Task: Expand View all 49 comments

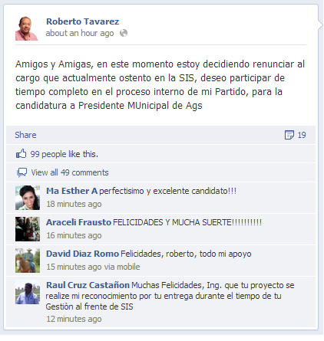Action: (70, 172)
